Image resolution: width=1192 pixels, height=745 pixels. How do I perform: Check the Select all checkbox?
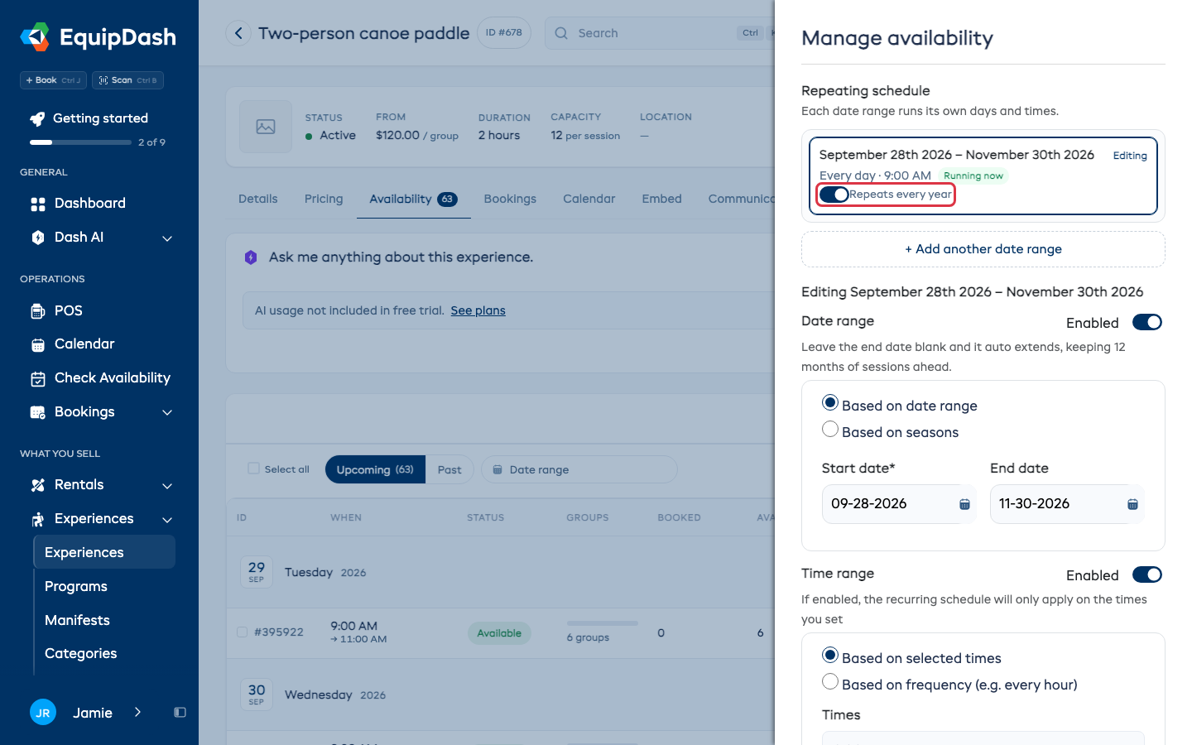254,469
